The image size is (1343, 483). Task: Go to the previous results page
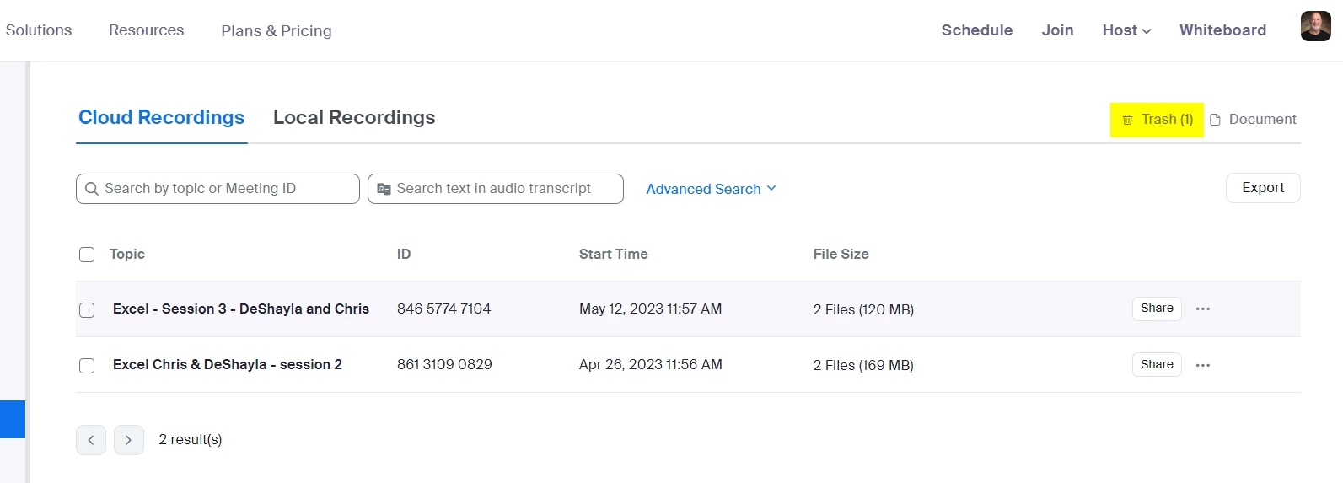pyautogui.click(x=91, y=440)
